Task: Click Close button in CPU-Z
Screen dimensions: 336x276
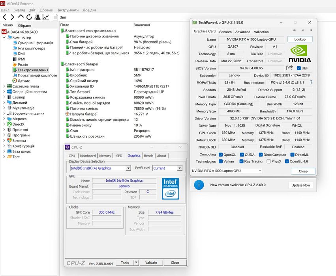Action: tap(175, 263)
